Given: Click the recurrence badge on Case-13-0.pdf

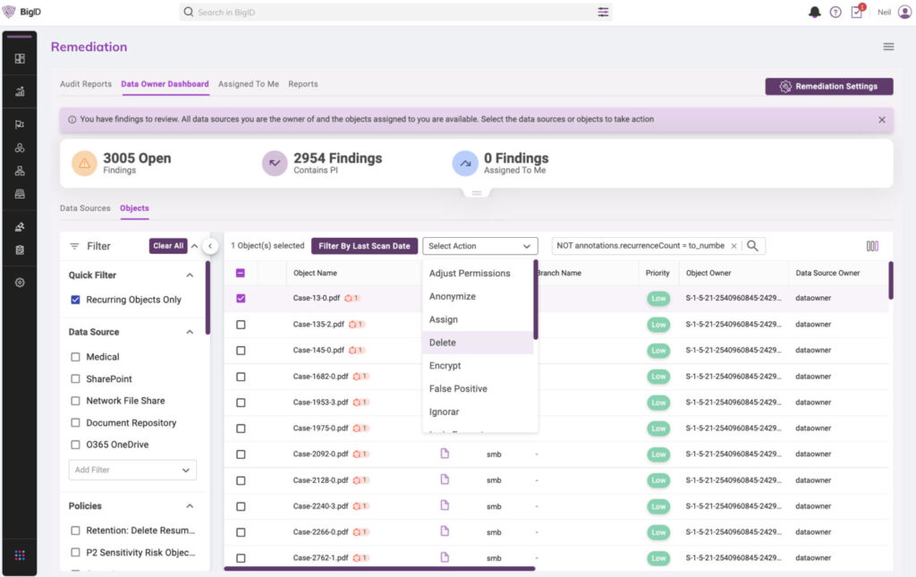Looking at the screenshot, I should tap(352, 298).
